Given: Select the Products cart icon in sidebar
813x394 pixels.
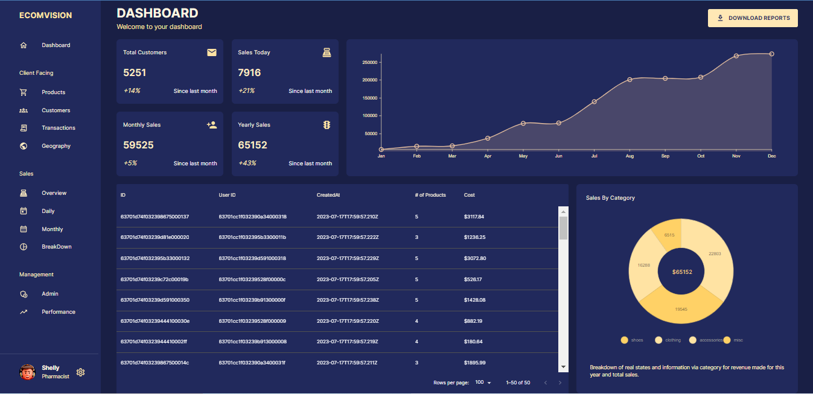Looking at the screenshot, I should (24, 92).
